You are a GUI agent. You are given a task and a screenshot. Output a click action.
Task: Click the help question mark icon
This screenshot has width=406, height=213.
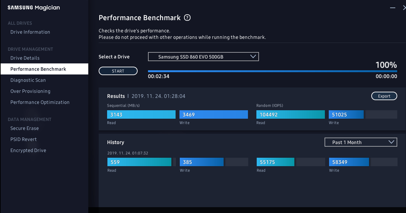(187, 18)
